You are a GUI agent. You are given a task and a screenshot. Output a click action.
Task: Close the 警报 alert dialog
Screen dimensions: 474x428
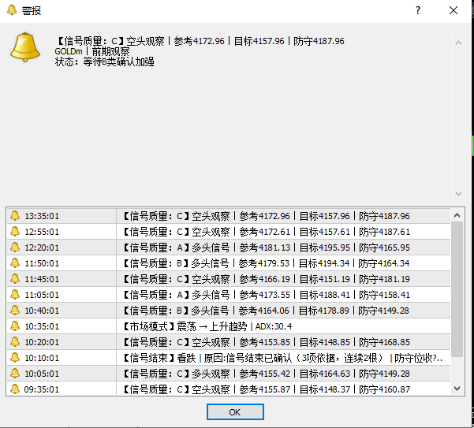point(453,10)
